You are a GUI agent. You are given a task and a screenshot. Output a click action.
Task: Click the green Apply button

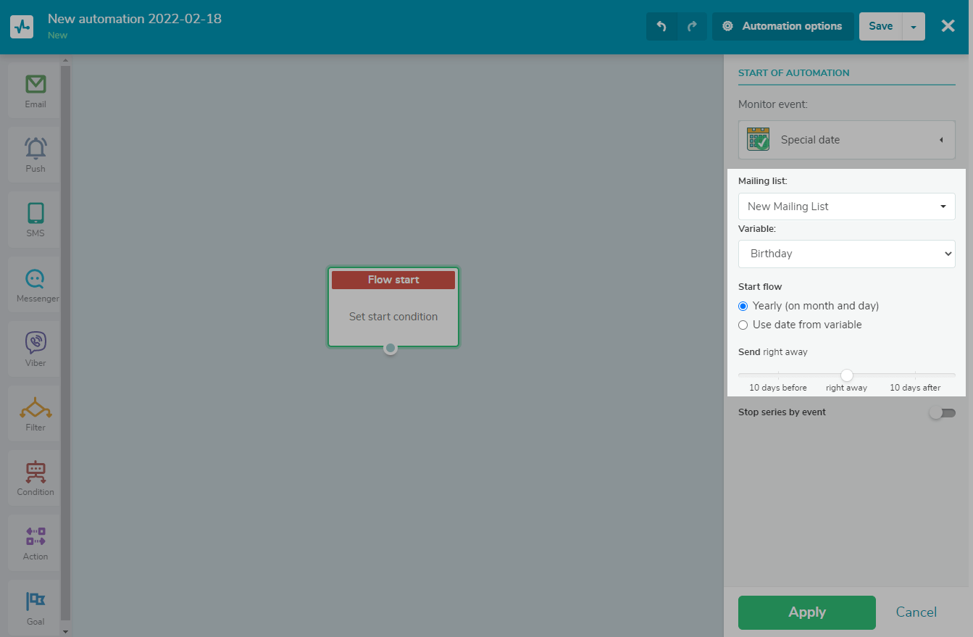click(806, 612)
